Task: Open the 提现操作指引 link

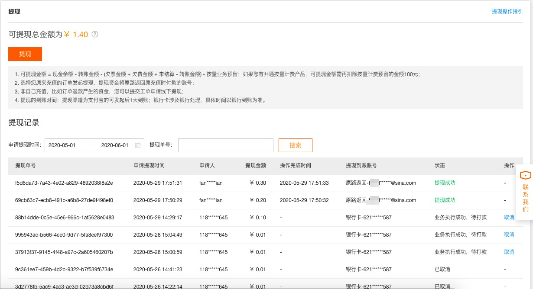Action: pyautogui.click(x=507, y=12)
